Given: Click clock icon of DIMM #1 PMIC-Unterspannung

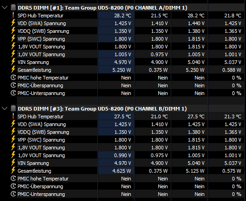Looking at the screenshot, I should [13, 93].
